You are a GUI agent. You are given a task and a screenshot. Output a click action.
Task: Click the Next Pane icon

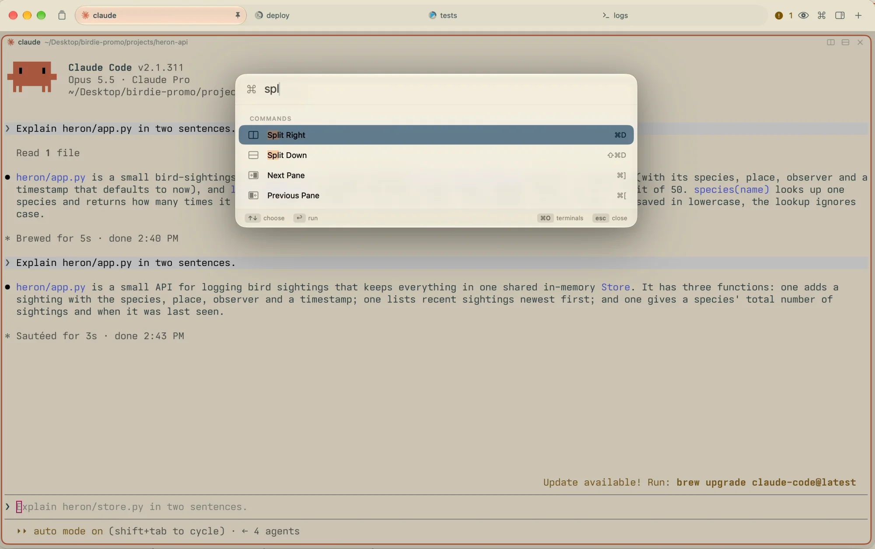(253, 175)
